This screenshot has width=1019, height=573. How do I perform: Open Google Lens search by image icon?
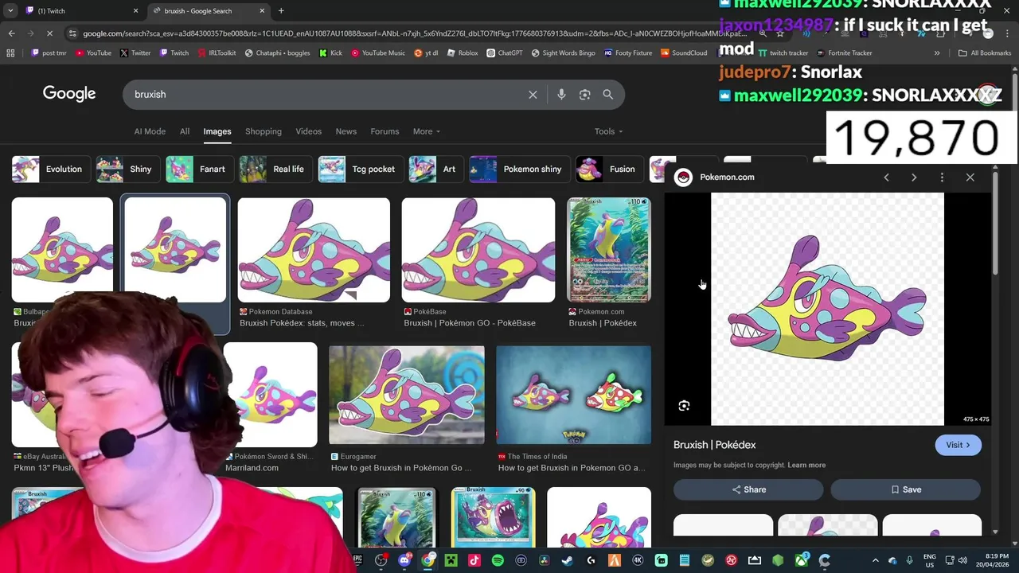point(584,94)
